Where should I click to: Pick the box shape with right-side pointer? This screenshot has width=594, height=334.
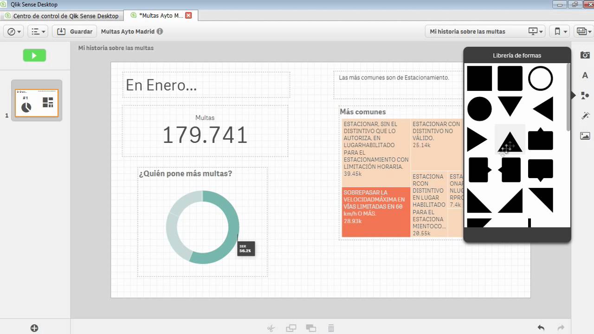[480, 170]
